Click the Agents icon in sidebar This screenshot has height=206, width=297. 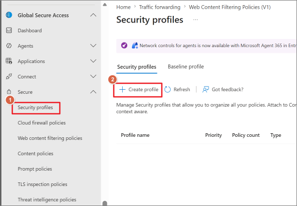pyautogui.click(x=9, y=46)
